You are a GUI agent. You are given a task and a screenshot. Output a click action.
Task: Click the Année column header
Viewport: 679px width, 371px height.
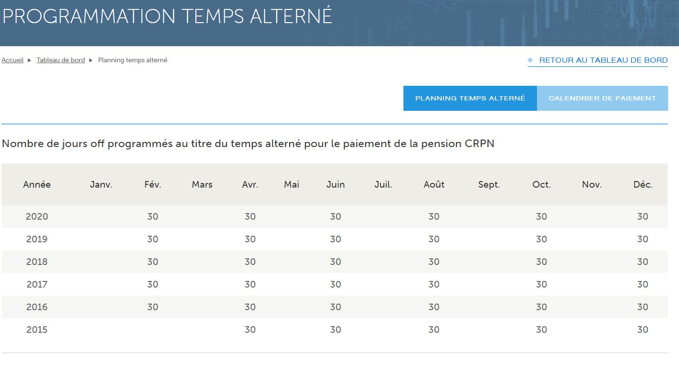37,185
